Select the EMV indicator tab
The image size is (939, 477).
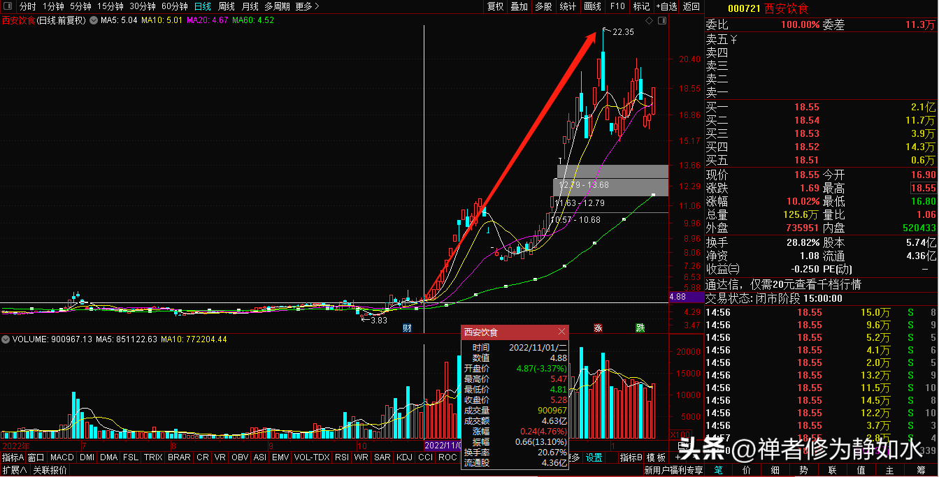click(x=280, y=457)
